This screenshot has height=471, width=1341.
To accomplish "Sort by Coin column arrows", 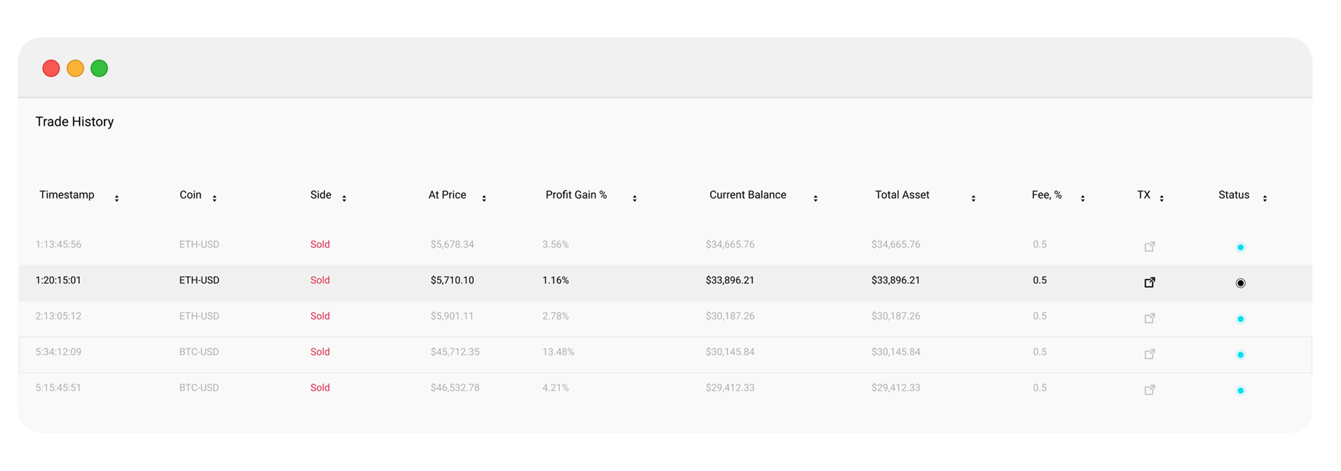I will 214,198.
